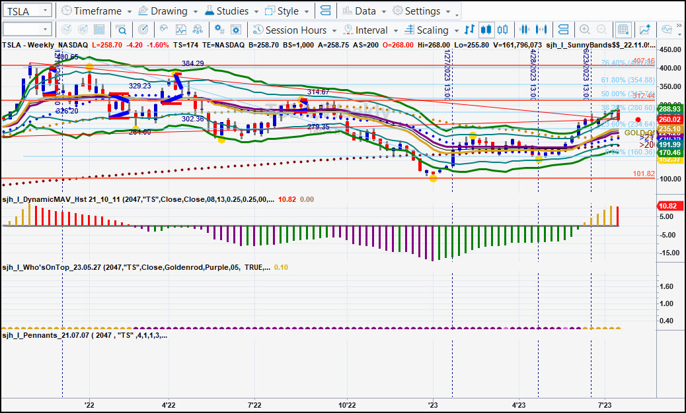Image resolution: width=686 pixels, height=413 pixels.
Task: Click the decrease bar spacing icon
Action: (x=524, y=30)
